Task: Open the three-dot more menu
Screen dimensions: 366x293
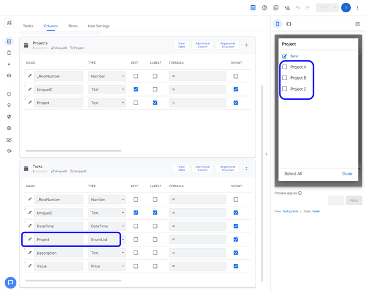Action: coord(357,8)
